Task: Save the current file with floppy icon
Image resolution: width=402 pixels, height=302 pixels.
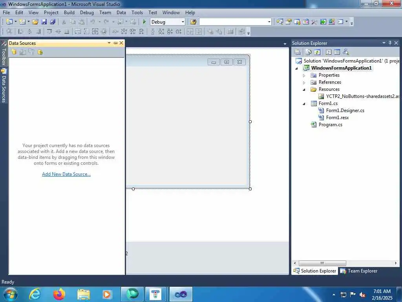Action: (x=44, y=22)
